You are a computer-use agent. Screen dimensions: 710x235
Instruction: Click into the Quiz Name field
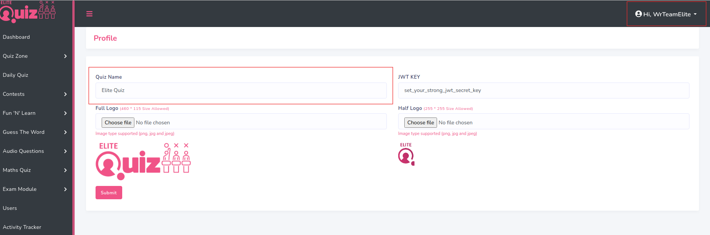point(241,91)
